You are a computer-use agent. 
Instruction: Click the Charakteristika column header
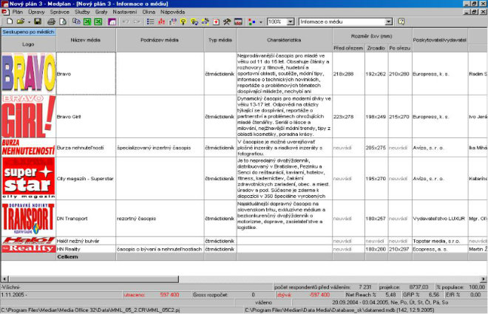click(x=284, y=40)
